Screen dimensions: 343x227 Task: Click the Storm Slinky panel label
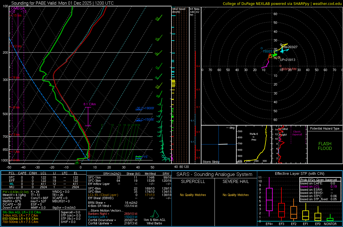(x=211, y=162)
